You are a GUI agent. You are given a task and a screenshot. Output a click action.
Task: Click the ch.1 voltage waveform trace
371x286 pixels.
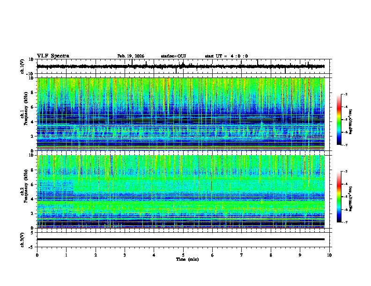pos(180,66)
